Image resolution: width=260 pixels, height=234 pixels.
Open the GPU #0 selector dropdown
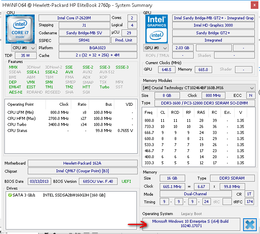156,48
